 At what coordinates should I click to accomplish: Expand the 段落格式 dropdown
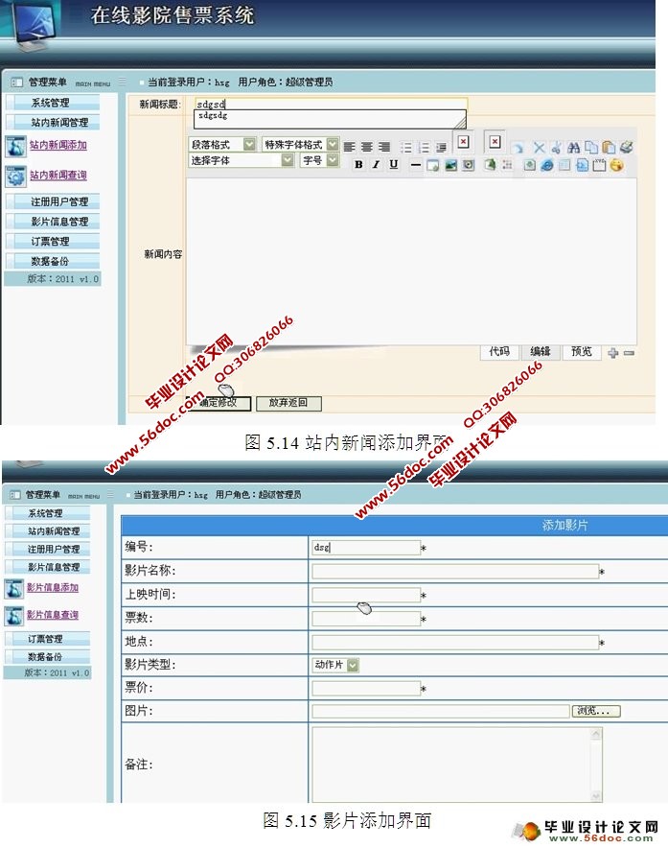click(249, 144)
